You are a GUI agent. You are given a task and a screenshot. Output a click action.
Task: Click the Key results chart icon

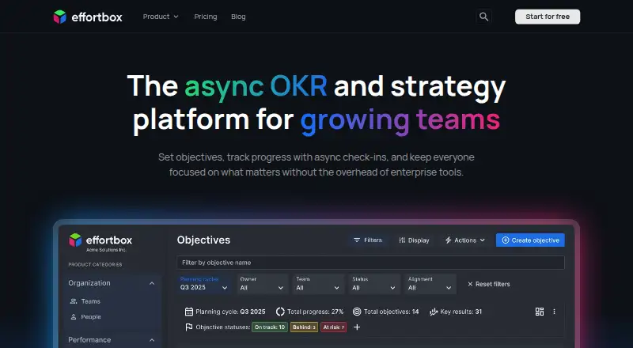pyautogui.click(x=434, y=312)
